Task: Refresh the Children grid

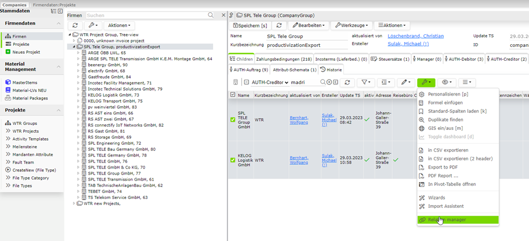Action: coord(347,82)
